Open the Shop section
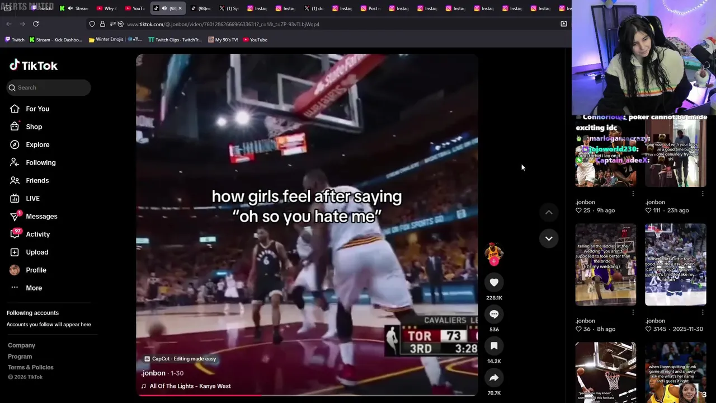The image size is (716, 403). (26, 126)
